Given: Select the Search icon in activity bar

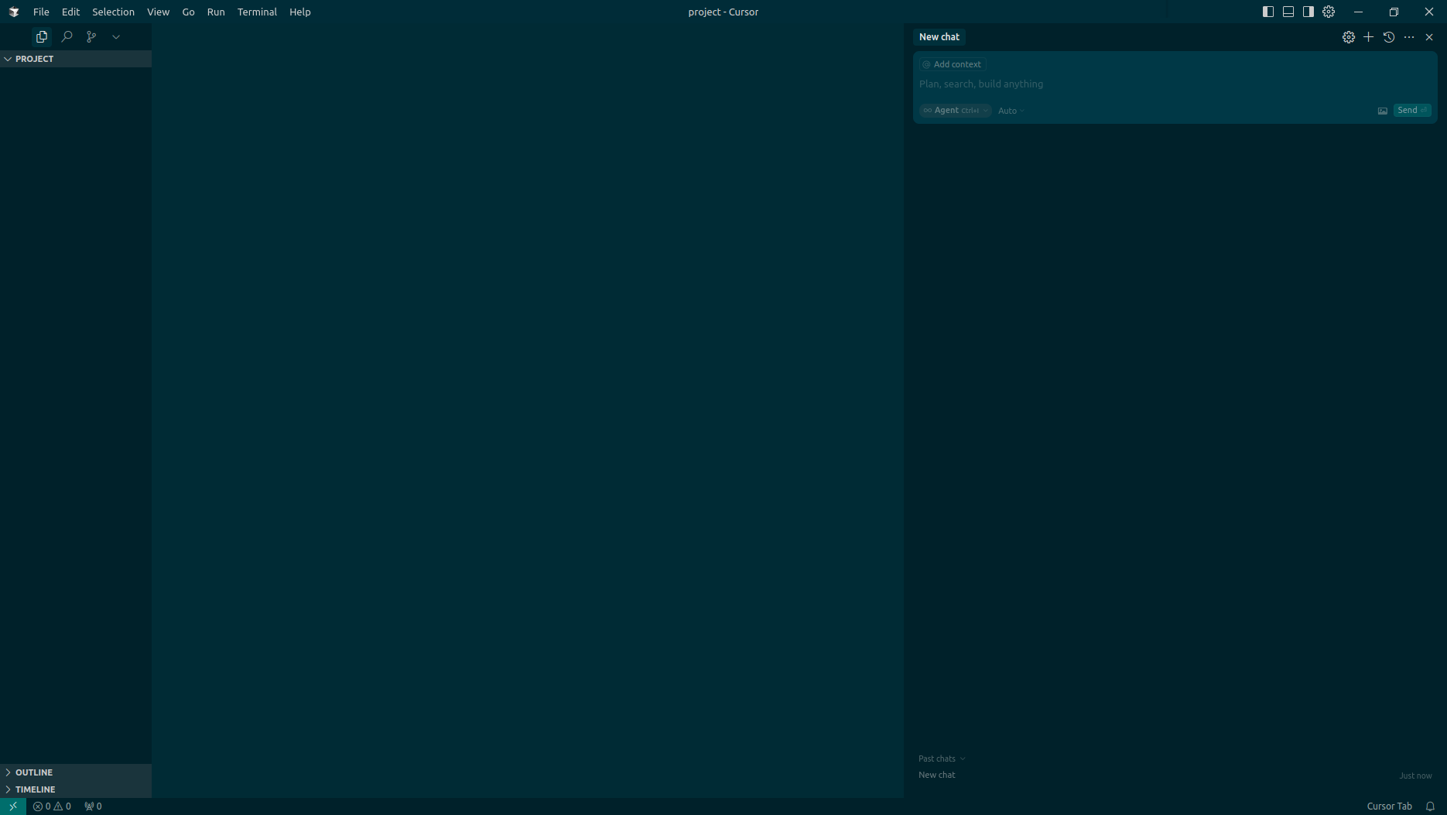Looking at the screenshot, I should (x=67, y=36).
